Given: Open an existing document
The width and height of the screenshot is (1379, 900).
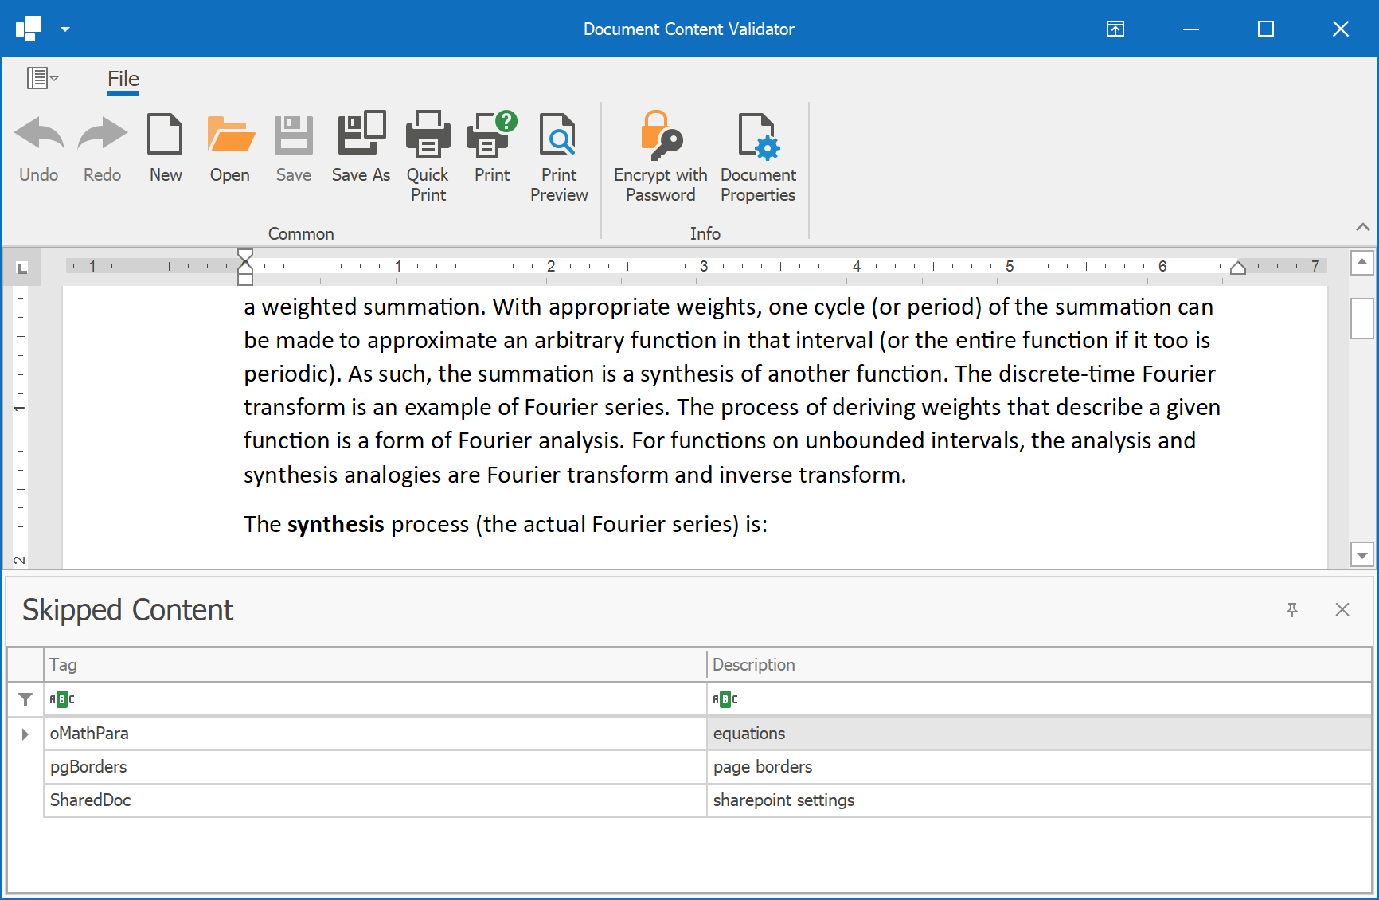Looking at the screenshot, I should tap(229, 147).
